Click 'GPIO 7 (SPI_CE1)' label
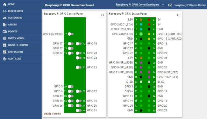Screen dimensions: 207x119 (x=168, y=77)
